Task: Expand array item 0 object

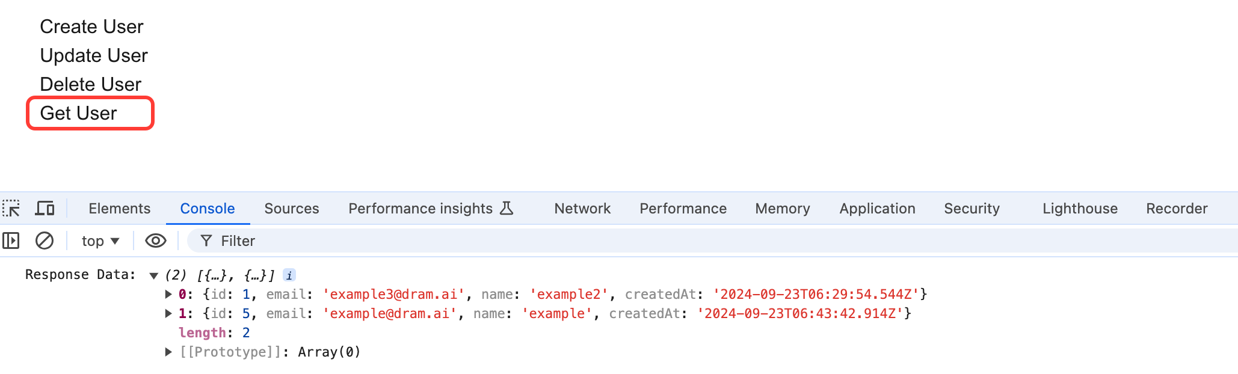Action: 169,294
